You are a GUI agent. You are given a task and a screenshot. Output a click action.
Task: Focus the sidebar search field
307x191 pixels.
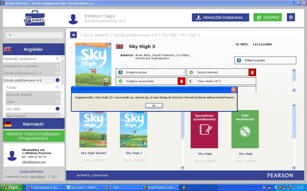[x=34, y=35]
